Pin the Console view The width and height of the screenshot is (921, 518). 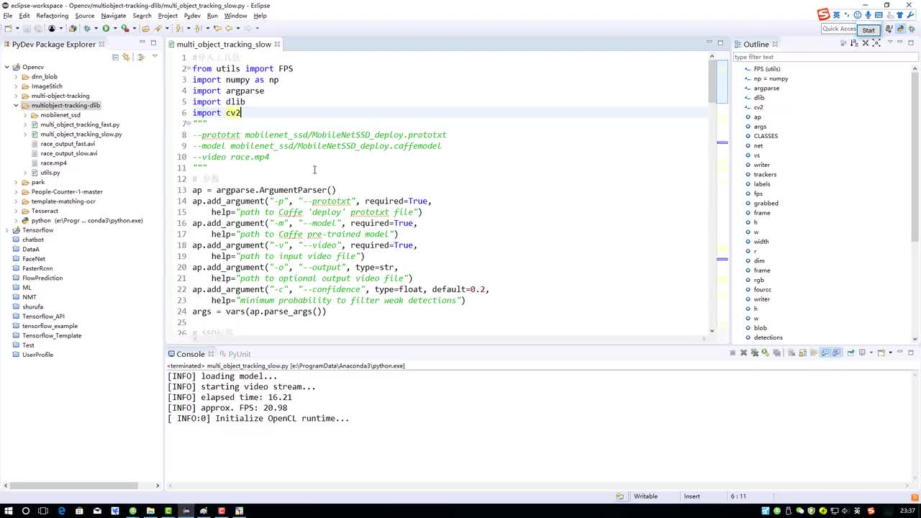pos(850,353)
